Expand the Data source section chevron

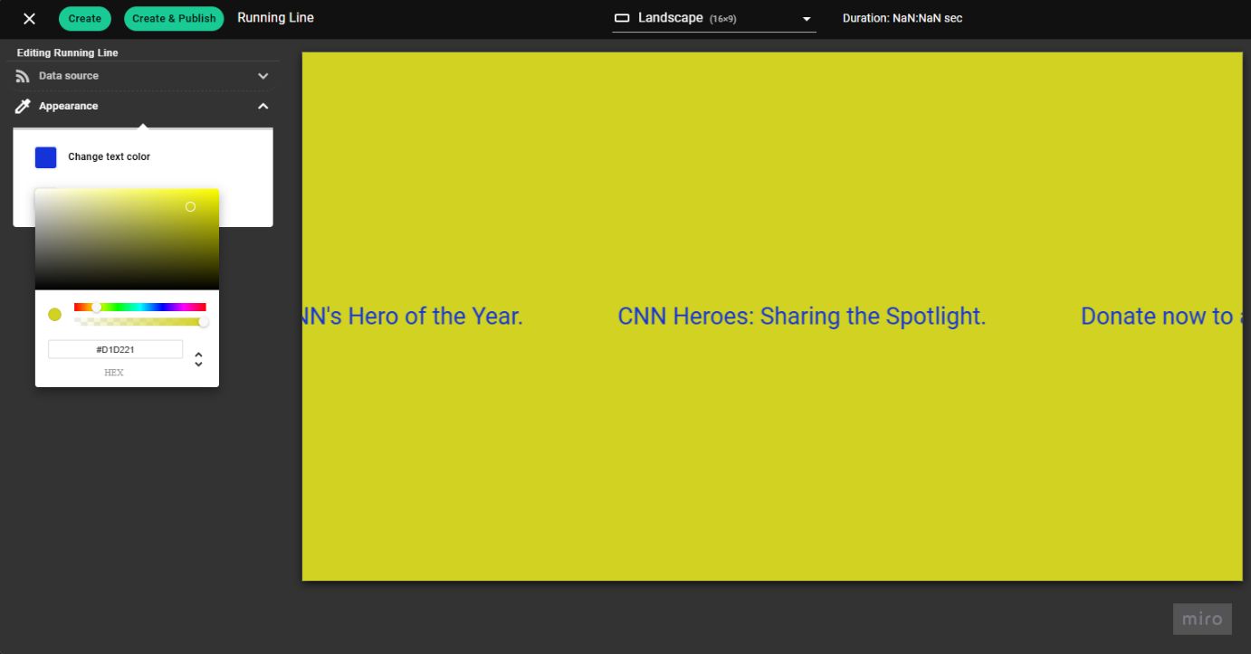coord(263,76)
